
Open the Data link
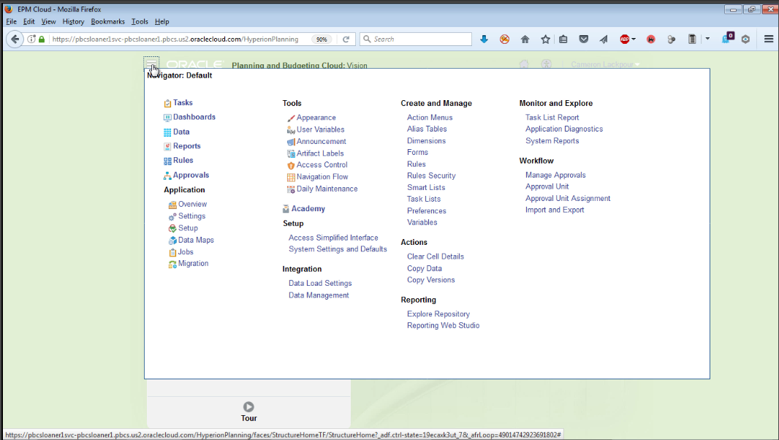(x=181, y=132)
